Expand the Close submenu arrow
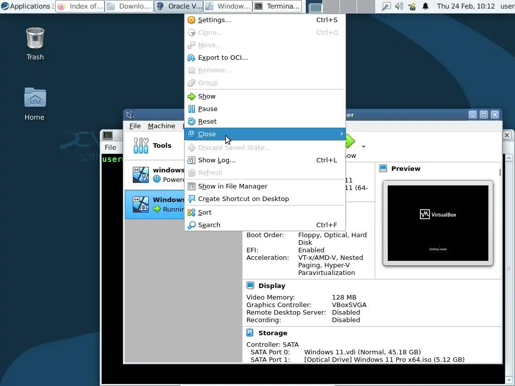This screenshot has width=515, height=386. tap(341, 134)
